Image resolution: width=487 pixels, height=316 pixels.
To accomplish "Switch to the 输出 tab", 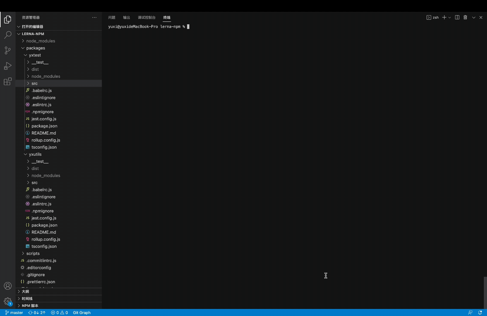I will coord(126,18).
